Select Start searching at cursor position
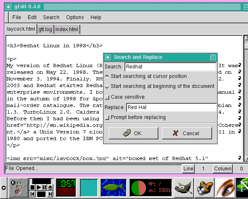Viewport: 248px width, 199px height. [107, 76]
